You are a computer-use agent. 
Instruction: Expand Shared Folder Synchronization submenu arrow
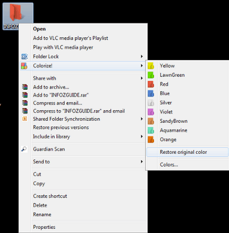click(142, 119)
